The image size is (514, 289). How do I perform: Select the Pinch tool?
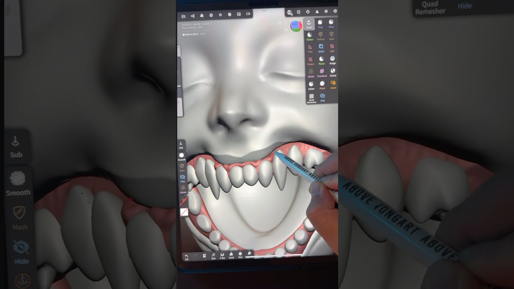(x=322, y=85)
